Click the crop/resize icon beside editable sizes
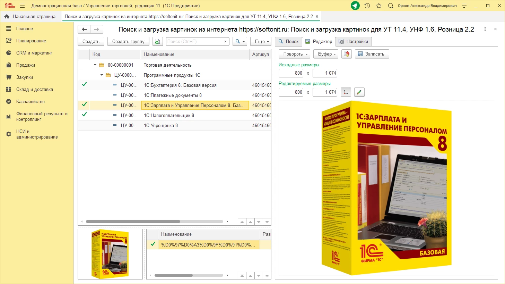The image size is (505, 284). click(346, 92)
